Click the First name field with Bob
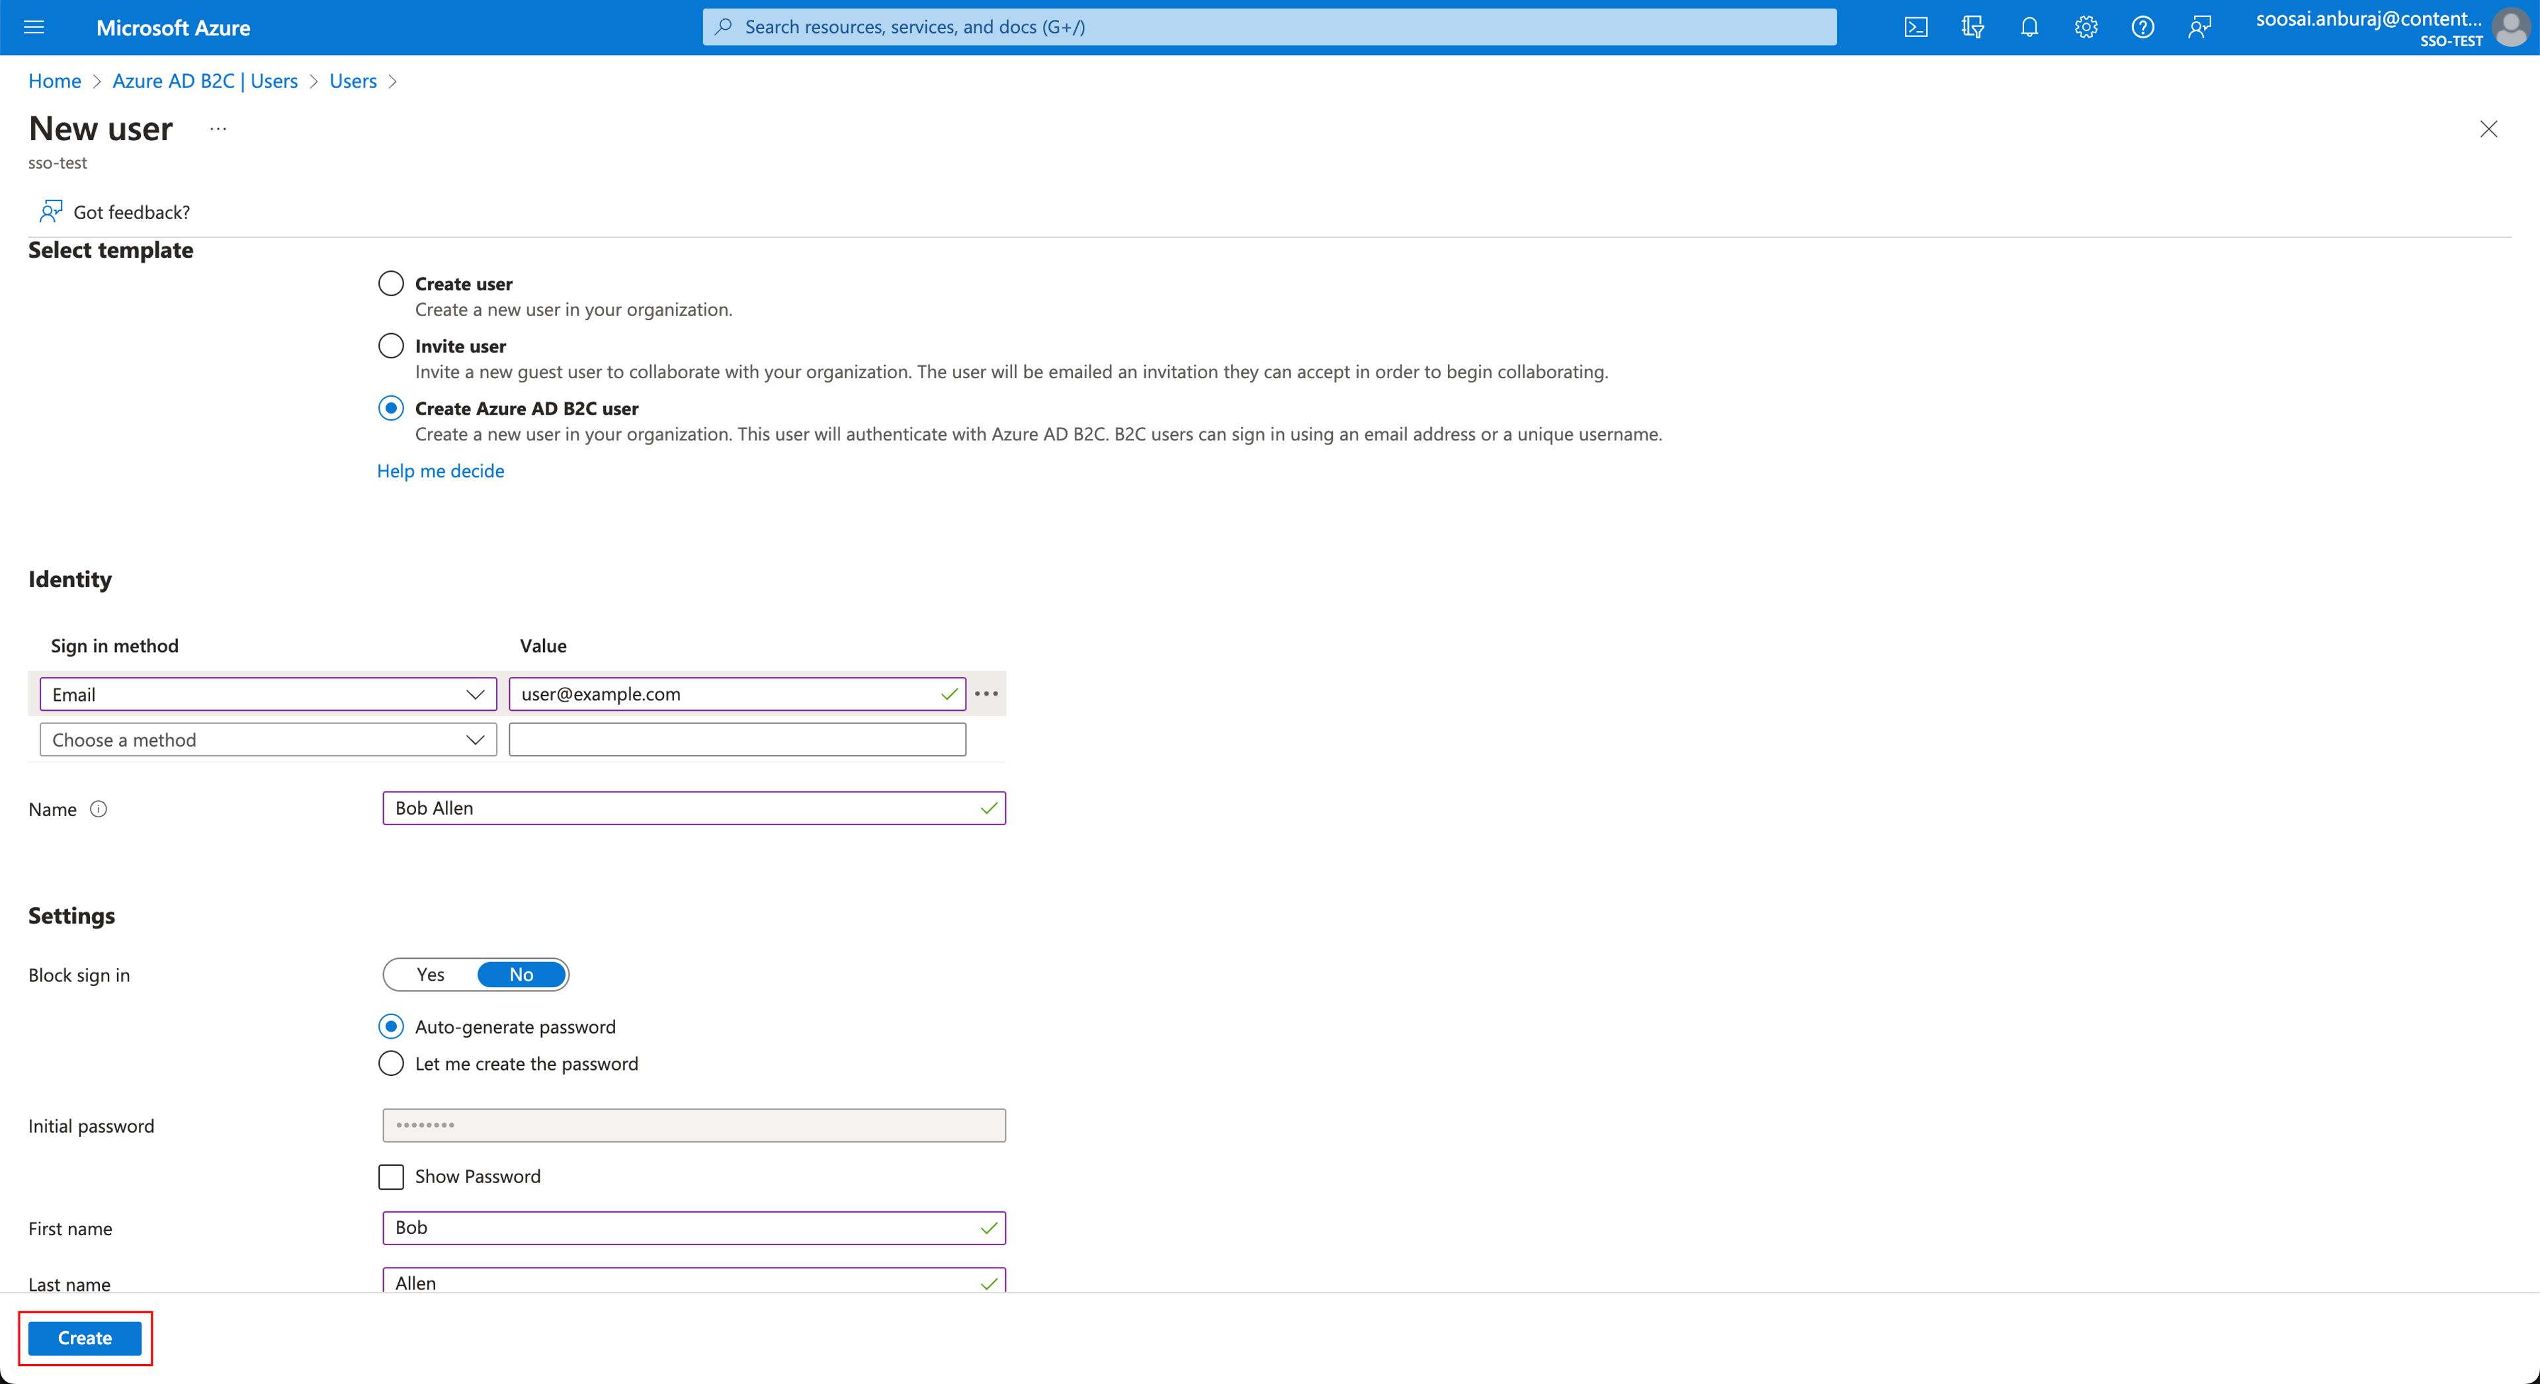The image size is (2540, 1384). pos(694,1227)
